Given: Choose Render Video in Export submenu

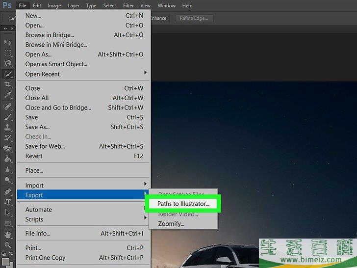Looking at the screenshot, I should point(183,214).
